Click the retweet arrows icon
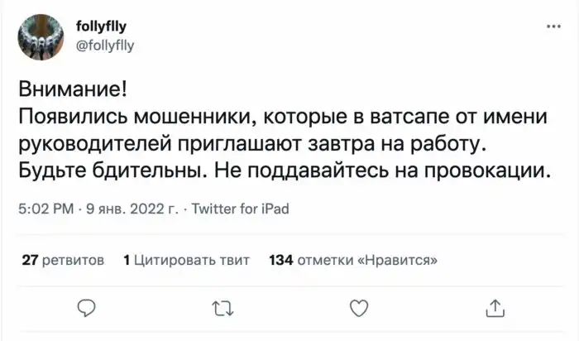The width and height of the screenshot is (579, 341). tap(223, 308)
